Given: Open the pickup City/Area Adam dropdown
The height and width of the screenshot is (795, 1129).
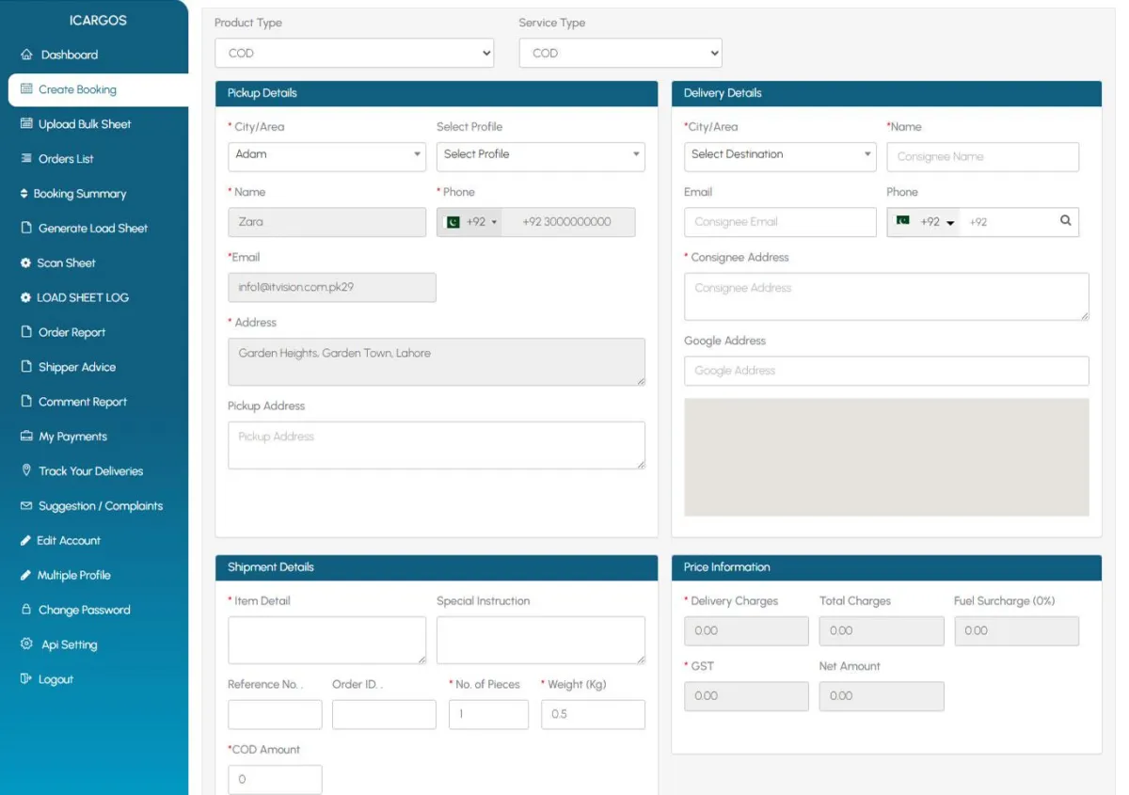Looking at the screenshot, I should click(326, 155).
